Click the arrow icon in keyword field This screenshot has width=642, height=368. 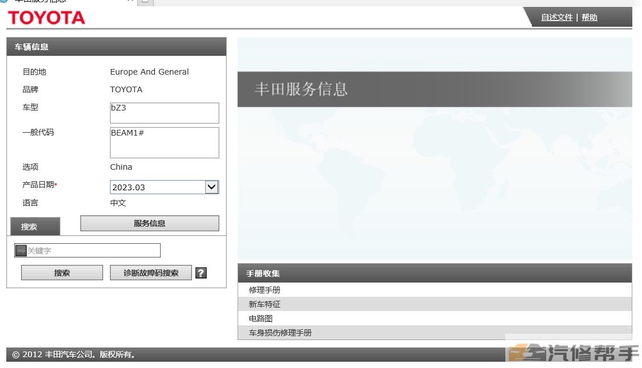pos(21,251)
